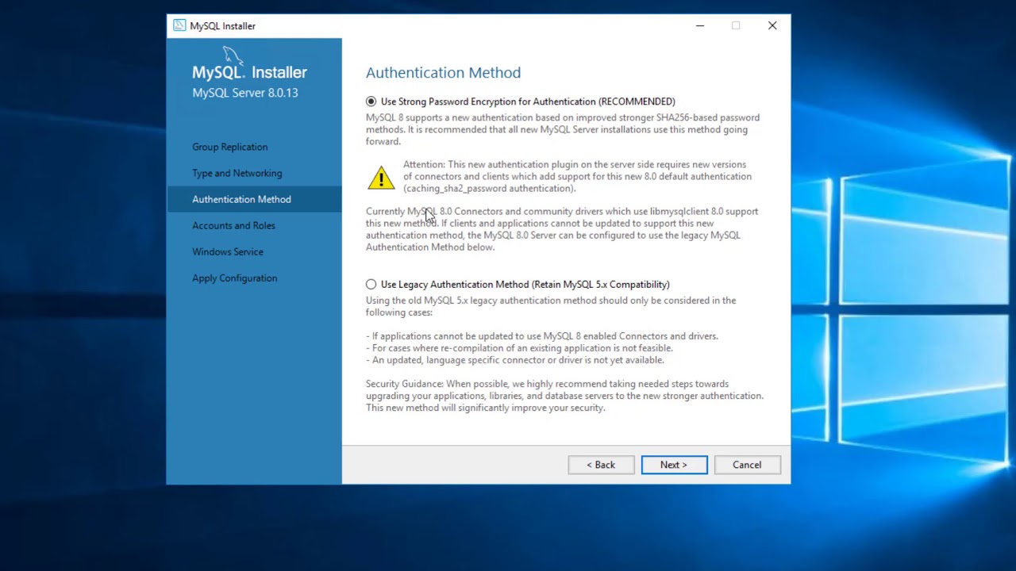
Task: Close the MySQL Installer window
Action: pos(772,25)
